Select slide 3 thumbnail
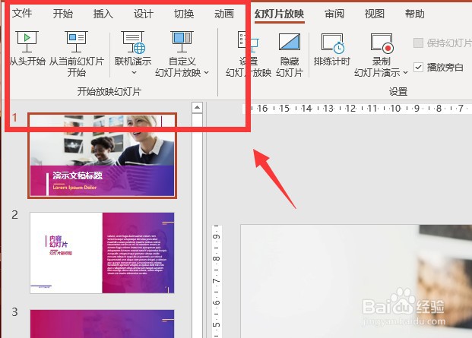 pyautogui.click(x=102, y=324)
